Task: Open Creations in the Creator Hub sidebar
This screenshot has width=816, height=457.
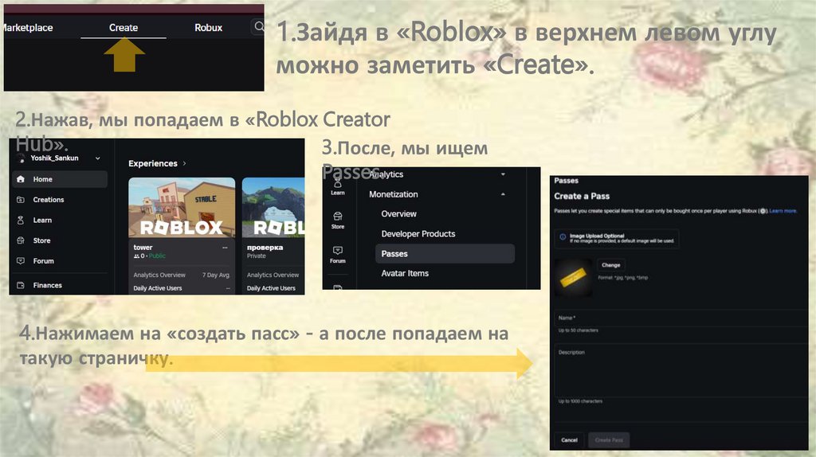Action: (x=49, y=200)
